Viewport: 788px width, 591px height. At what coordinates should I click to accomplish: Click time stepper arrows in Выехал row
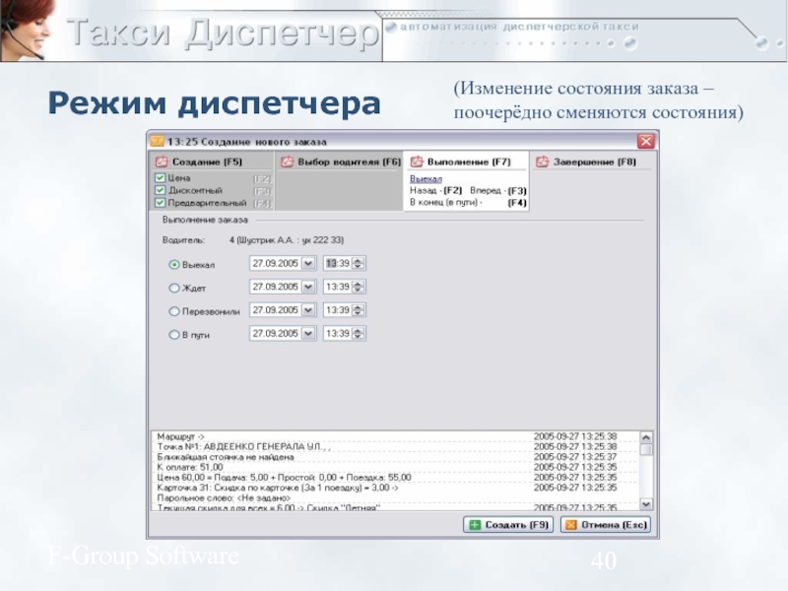pos(358,263)
